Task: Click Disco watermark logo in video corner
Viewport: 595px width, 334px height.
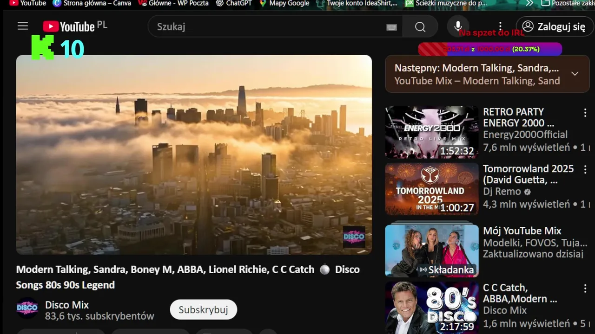Action: [x=354, y=237]
